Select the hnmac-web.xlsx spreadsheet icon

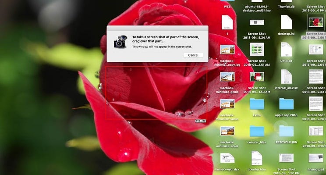coord(227,158)
